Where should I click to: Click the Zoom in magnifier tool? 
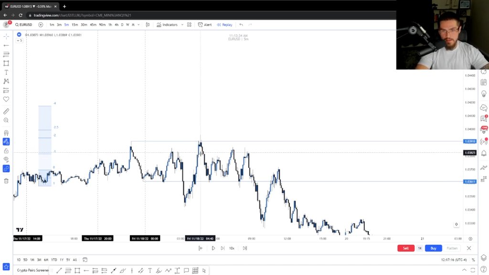pos(6,120)
